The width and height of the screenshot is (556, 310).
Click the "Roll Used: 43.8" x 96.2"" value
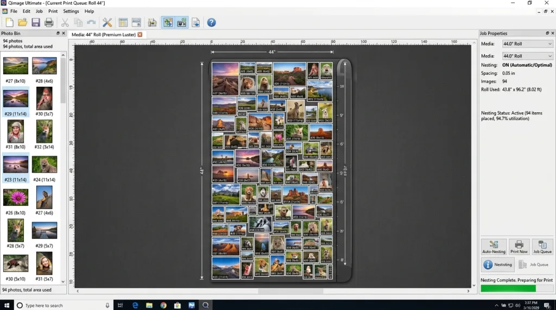click(522, 89)
